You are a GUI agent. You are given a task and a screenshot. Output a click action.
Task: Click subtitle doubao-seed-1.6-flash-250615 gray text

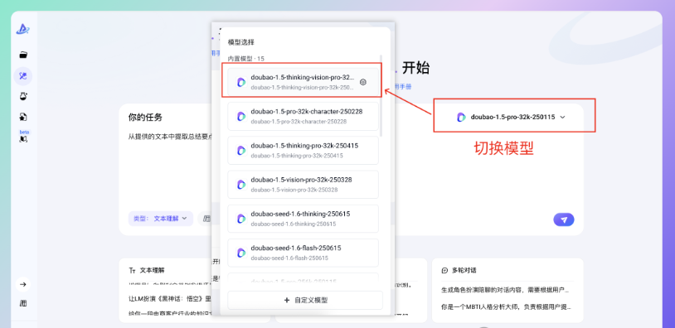click(289, 258)
